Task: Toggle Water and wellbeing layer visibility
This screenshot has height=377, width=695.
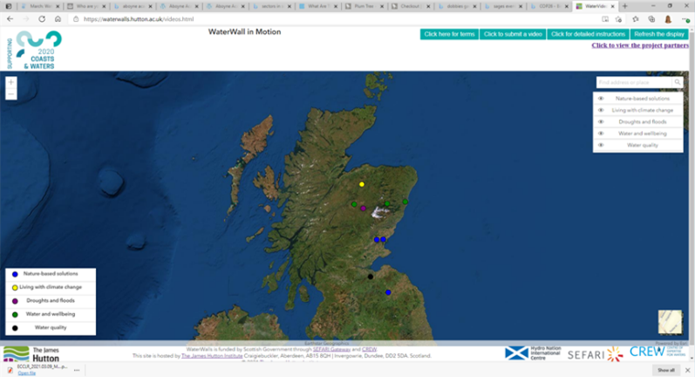Action: click(x=601, y=133)
